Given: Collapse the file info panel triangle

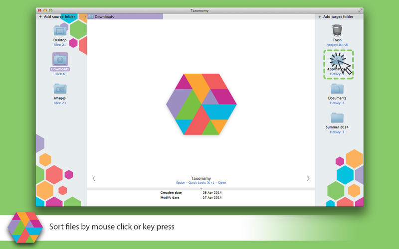Looking at the screenshot, I should click(x=201, y=189).
